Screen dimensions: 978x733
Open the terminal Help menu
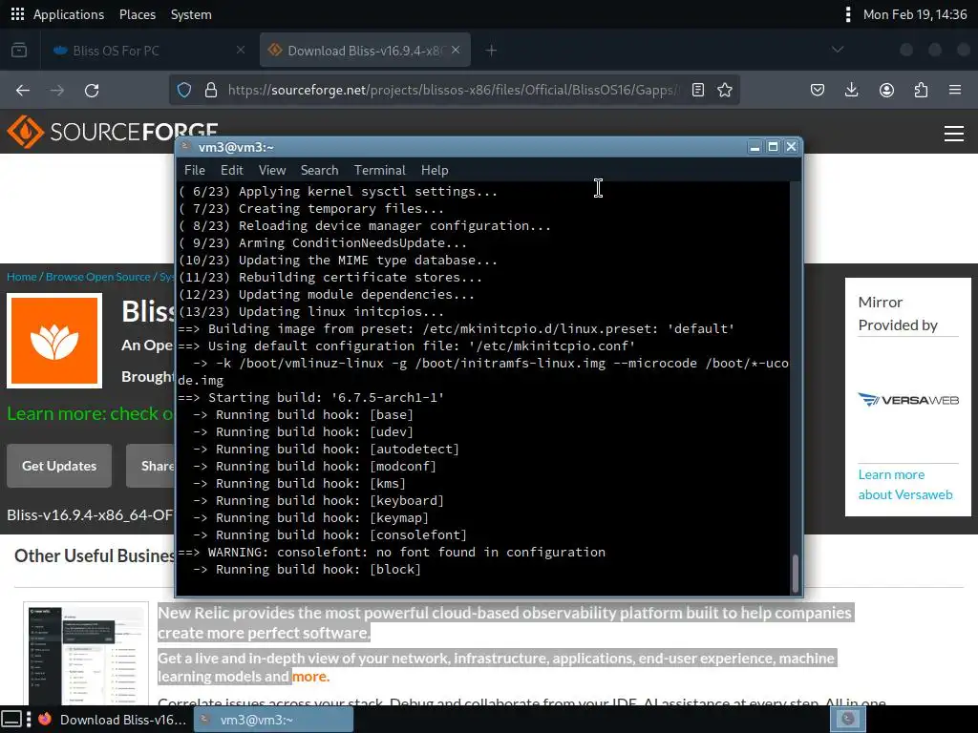435,170
